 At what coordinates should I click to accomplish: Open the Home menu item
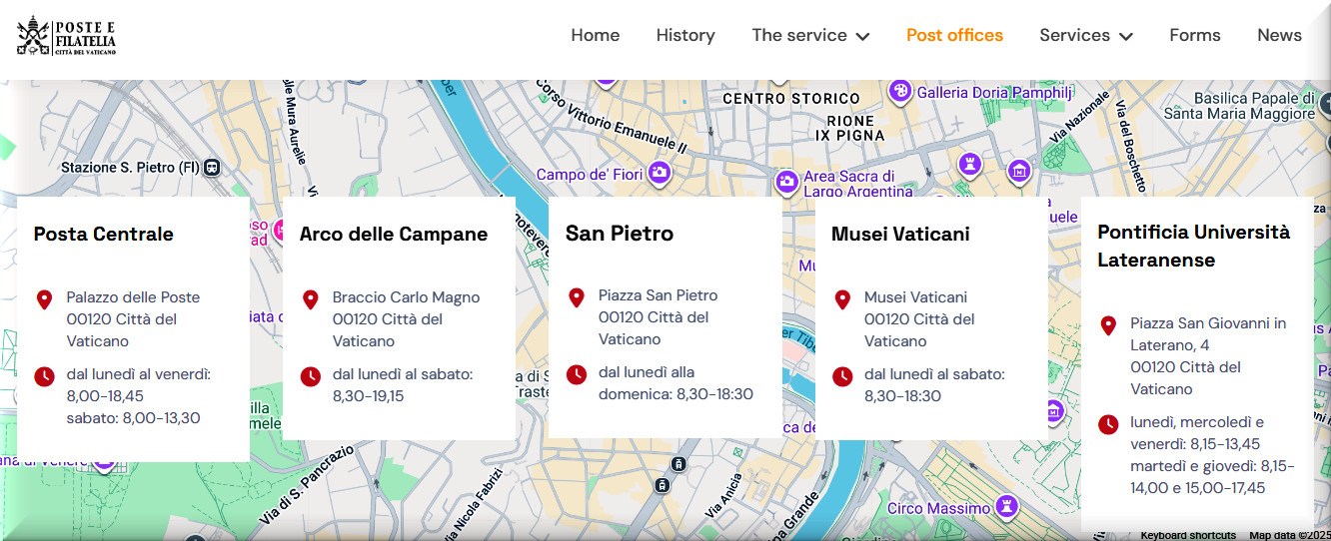pyautogui.click(x=595, y=35)
